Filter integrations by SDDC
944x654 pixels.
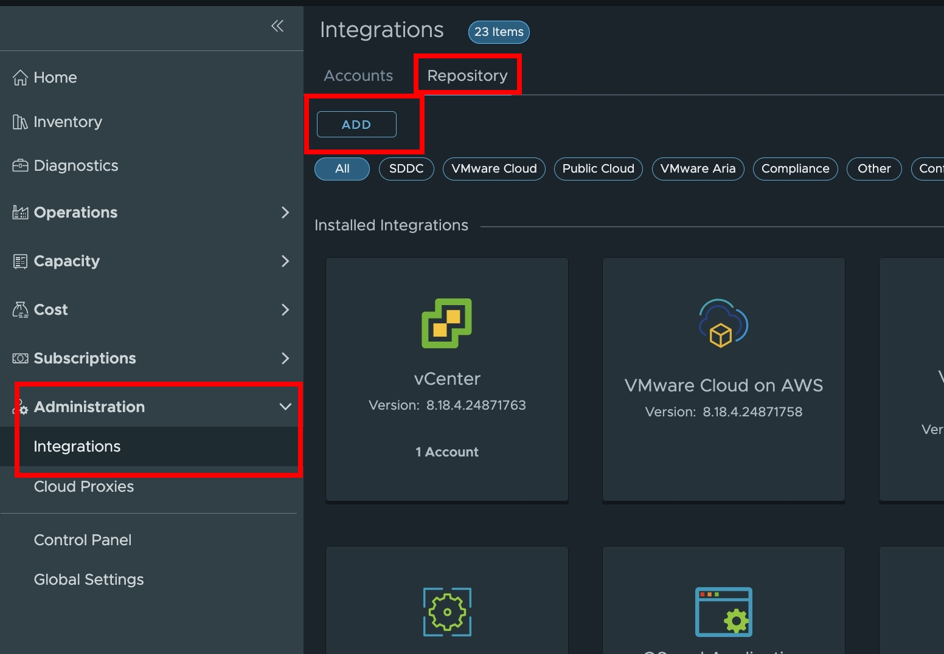click(x=406, y=169)
